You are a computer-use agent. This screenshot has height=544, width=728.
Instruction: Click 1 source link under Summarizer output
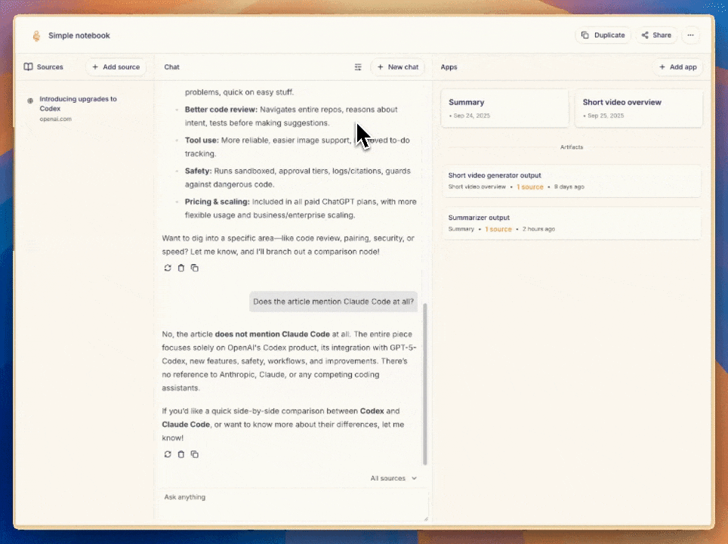(498, 229)
